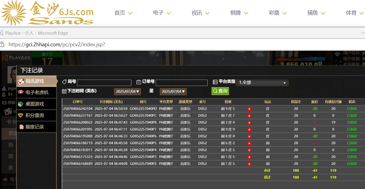Screen dimensions: 365x189
Task: Click the 订单号 input field
Action: tap(181, 83)
